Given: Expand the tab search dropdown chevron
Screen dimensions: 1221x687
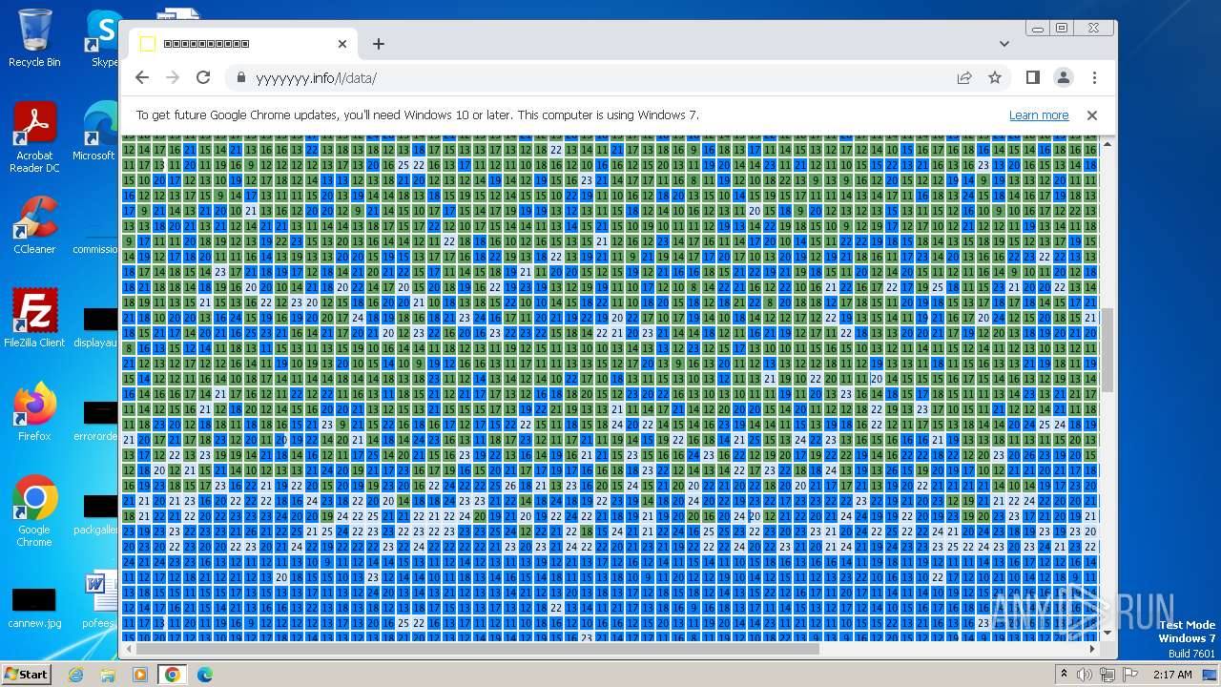Looking at the screenshot, I should click(1004, 44).
